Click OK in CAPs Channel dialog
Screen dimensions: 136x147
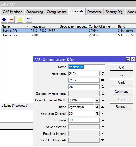click(x=121, y=67)
